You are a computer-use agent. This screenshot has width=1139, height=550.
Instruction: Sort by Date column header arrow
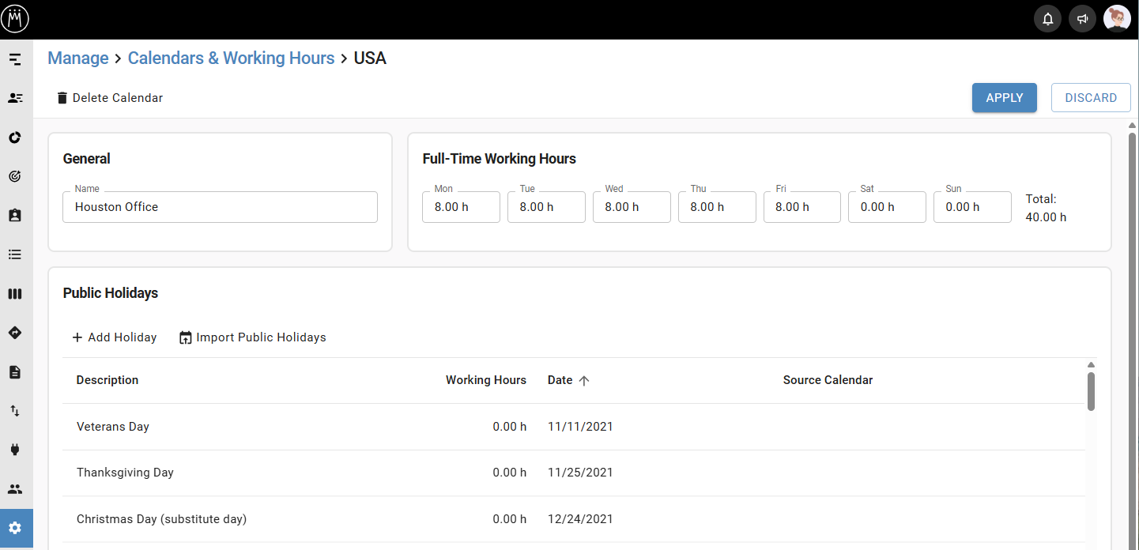[584, 380]
